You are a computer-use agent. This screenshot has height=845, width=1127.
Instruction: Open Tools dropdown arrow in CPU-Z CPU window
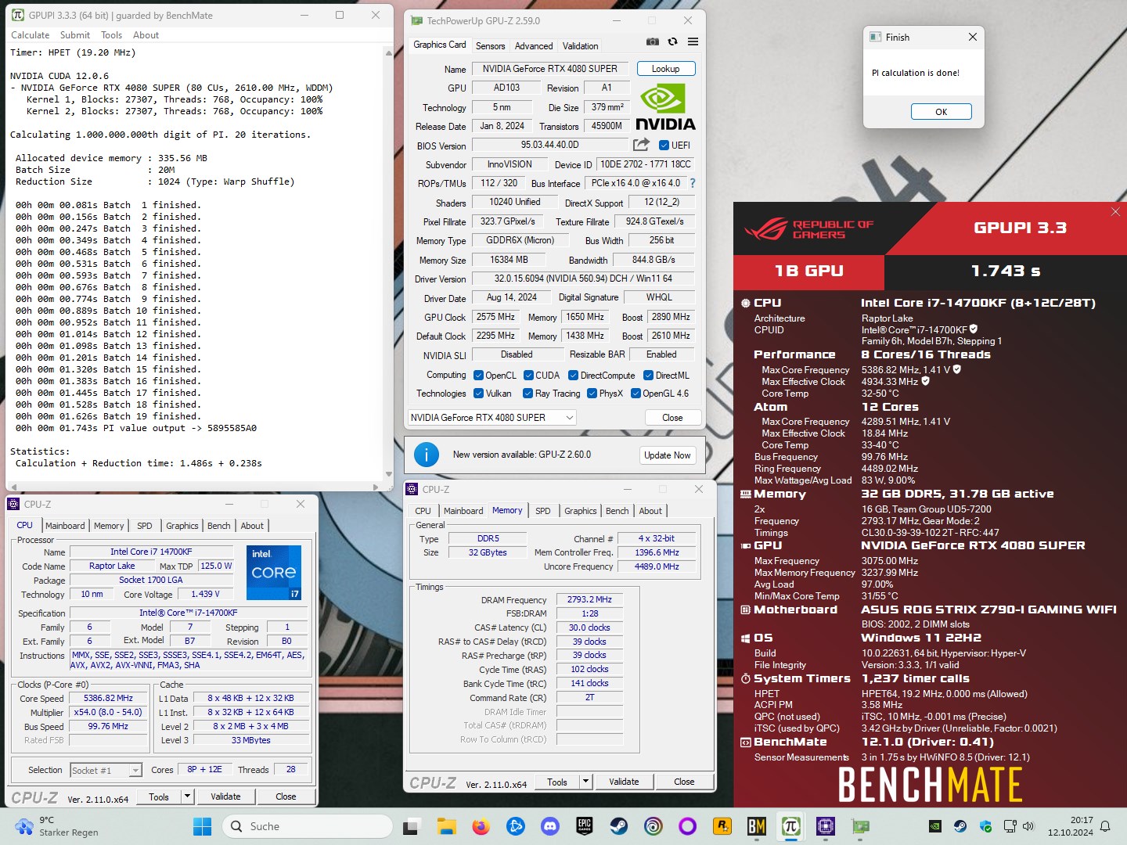pyautogui.click(x=187, y=796)
